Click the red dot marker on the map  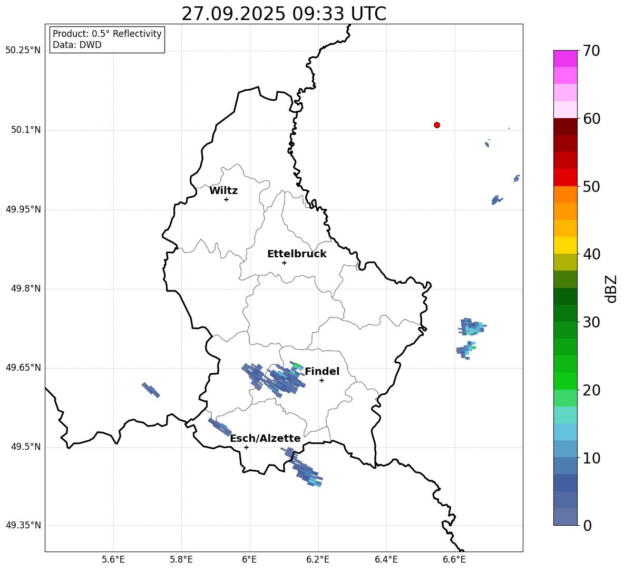437,125
